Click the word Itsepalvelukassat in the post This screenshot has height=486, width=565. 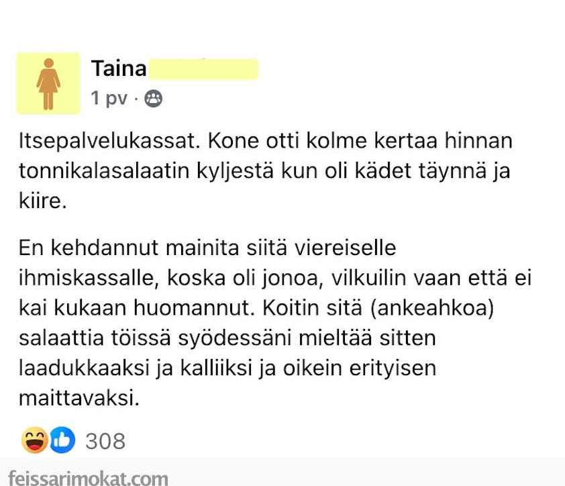109,141
